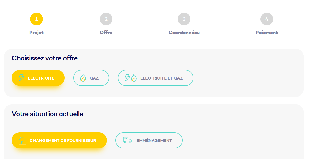Choose the ÉLECTRICITÉ offer option
The height and width of the screenshot is (159, 310).
click(38, 78)
